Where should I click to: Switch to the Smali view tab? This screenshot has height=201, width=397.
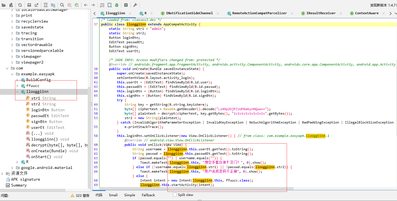113,195
